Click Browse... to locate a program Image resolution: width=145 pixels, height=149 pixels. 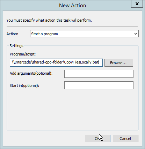click(119, 63)
